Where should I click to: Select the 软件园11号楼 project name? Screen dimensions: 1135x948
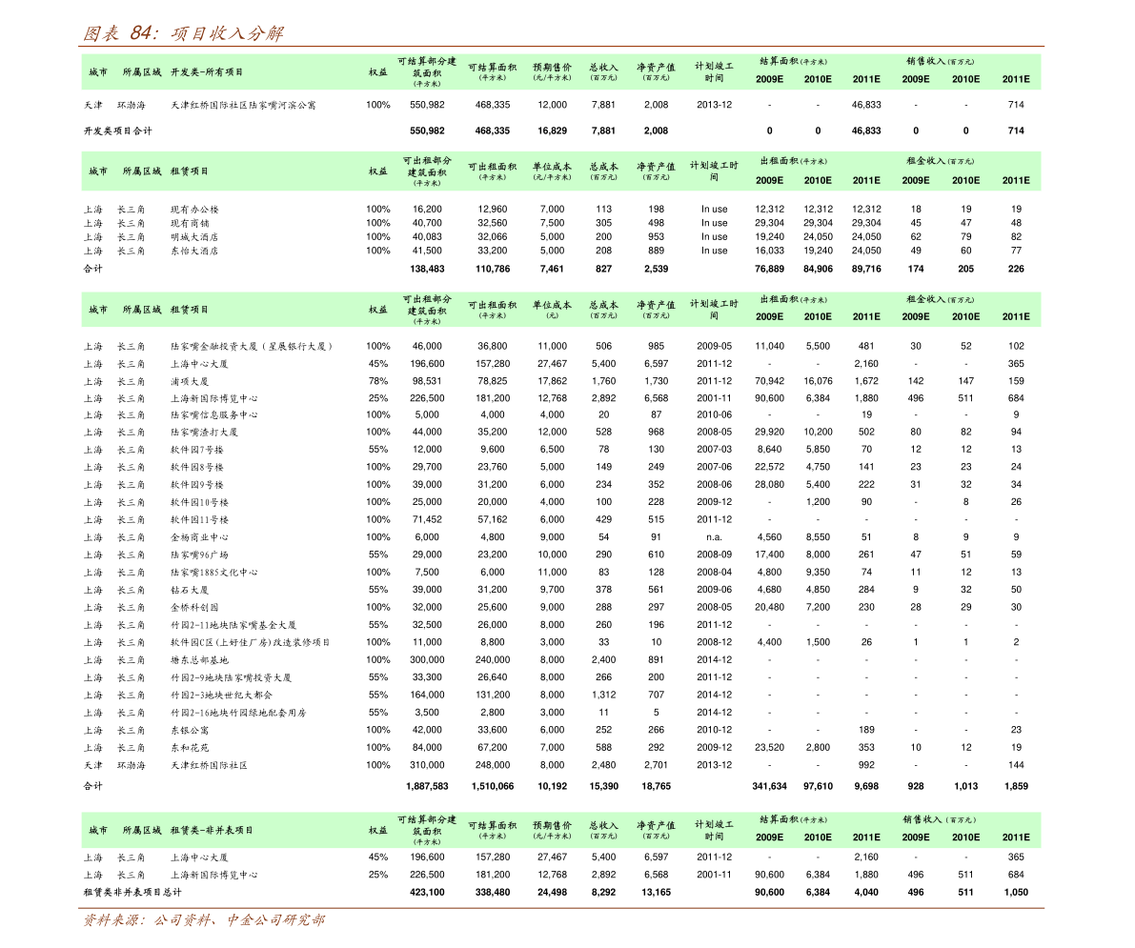199,520
